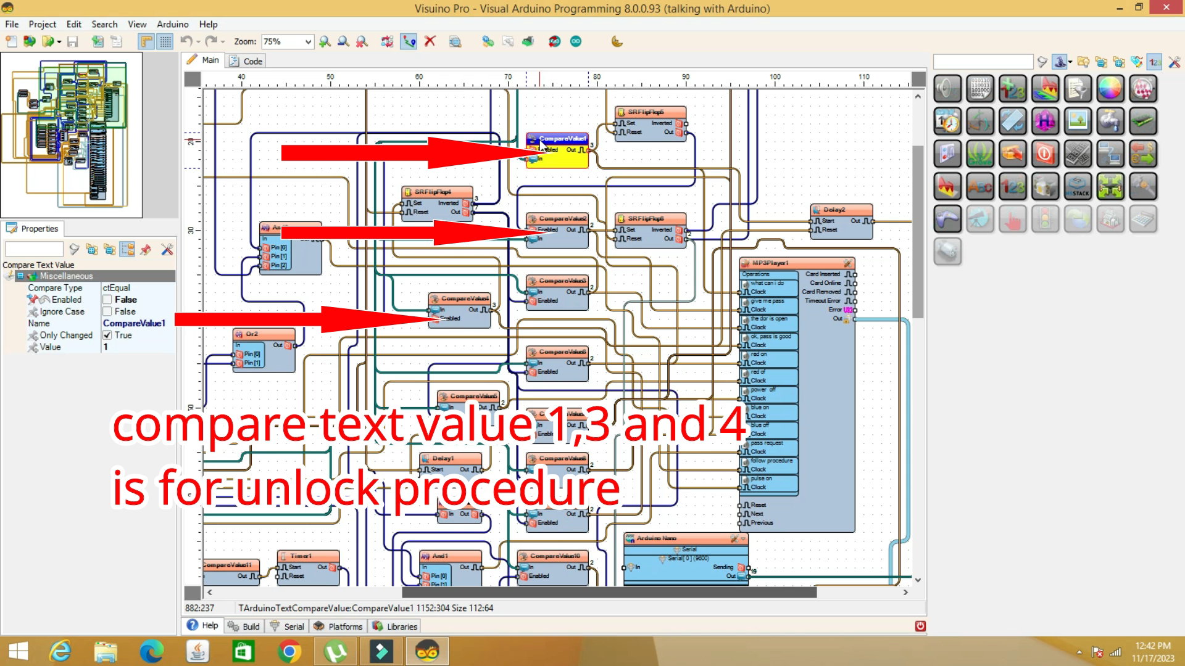
Task: Click the Save floppy disk icon
Action: (x=73, y=41)
